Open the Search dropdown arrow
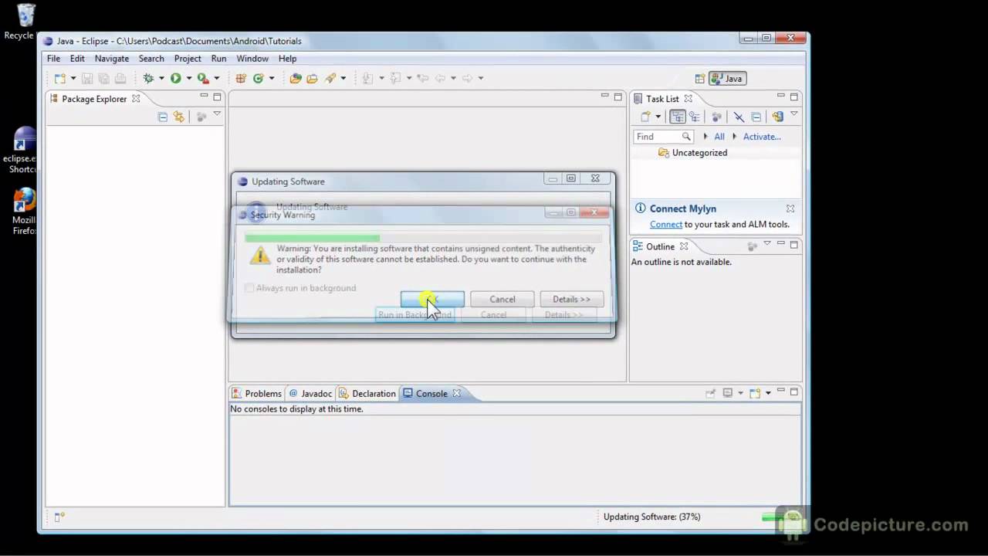Screen dimensions: 988x556 343,78
